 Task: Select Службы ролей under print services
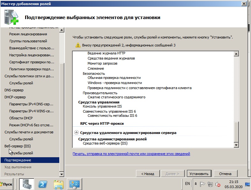pyautogui.click(x=21, y=139)
